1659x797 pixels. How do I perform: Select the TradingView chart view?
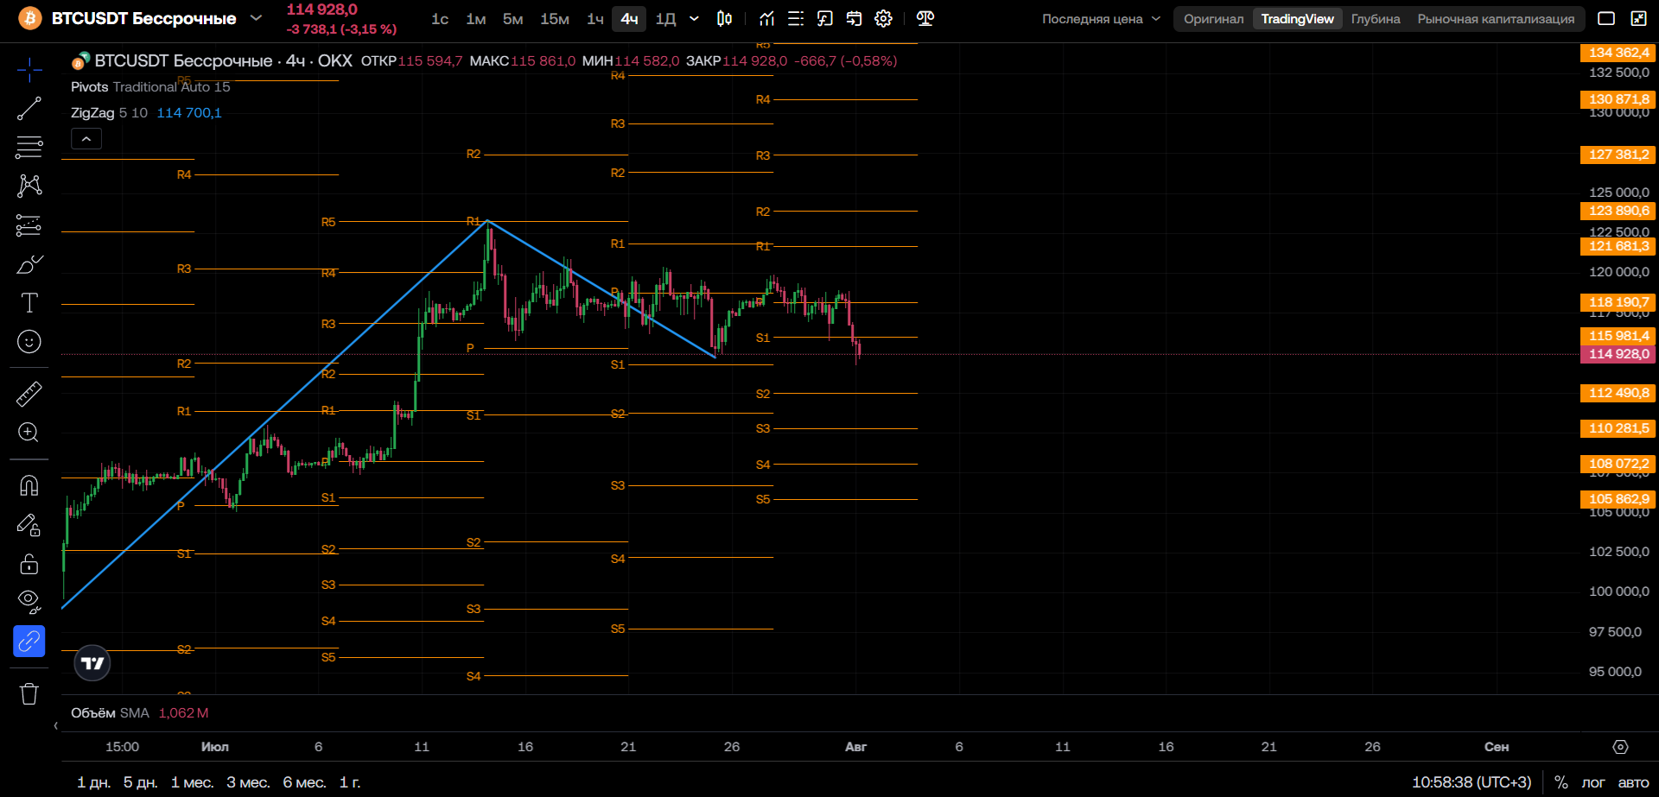pos(1297,19)
